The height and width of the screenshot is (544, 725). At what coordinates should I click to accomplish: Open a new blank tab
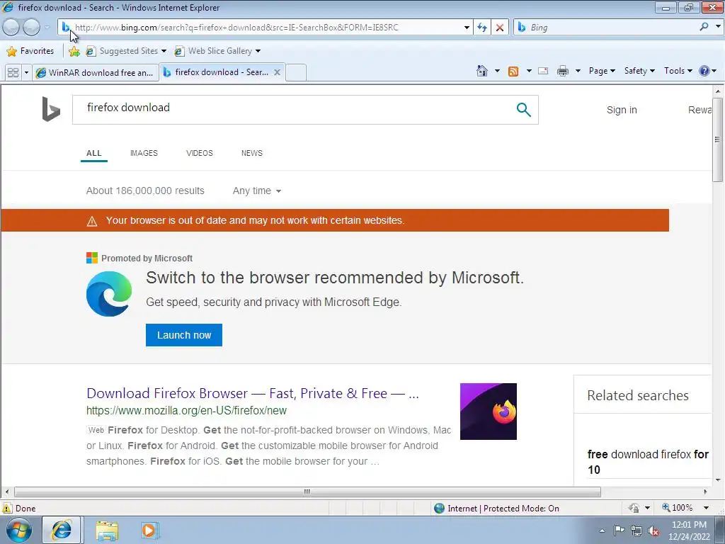click(x=296, y=73)
